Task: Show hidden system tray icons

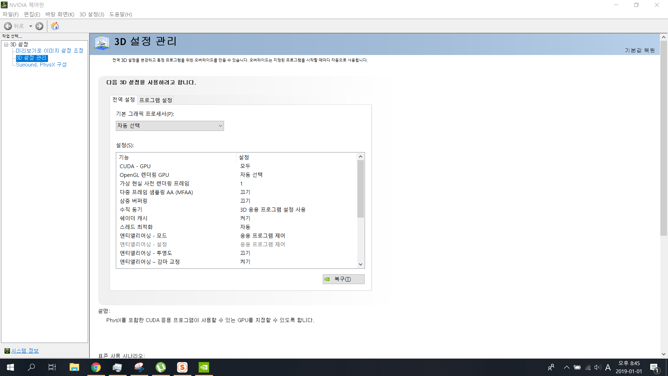Action: pyautogui.click(x=567, y=367)
